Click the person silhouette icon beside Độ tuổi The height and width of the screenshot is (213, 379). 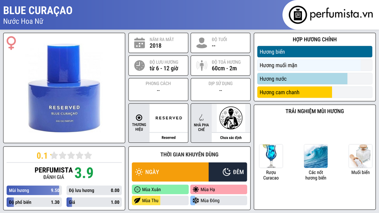202,43
